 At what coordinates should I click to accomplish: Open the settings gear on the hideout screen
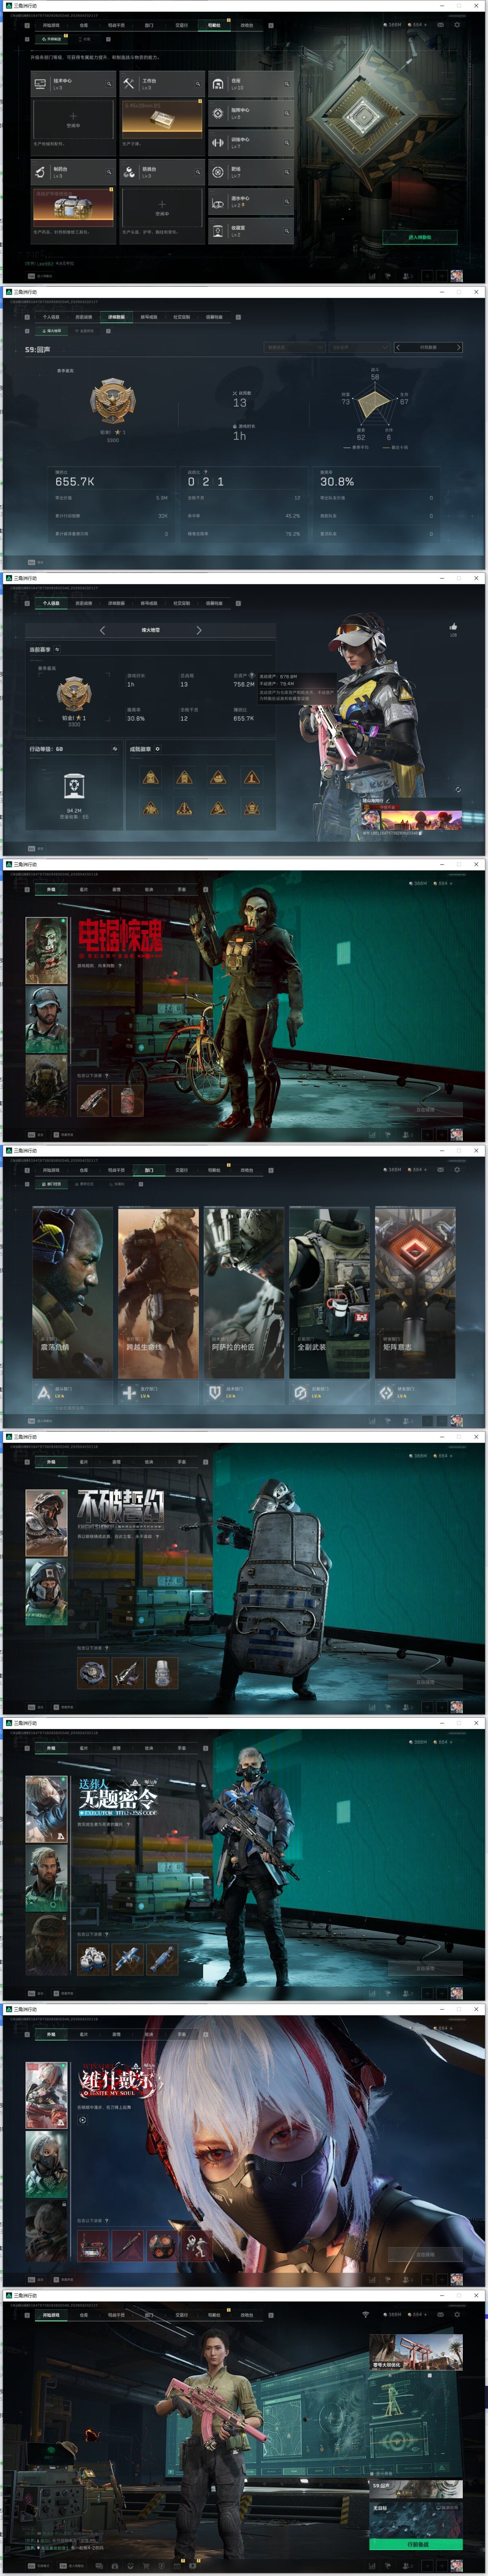point(457,25)
